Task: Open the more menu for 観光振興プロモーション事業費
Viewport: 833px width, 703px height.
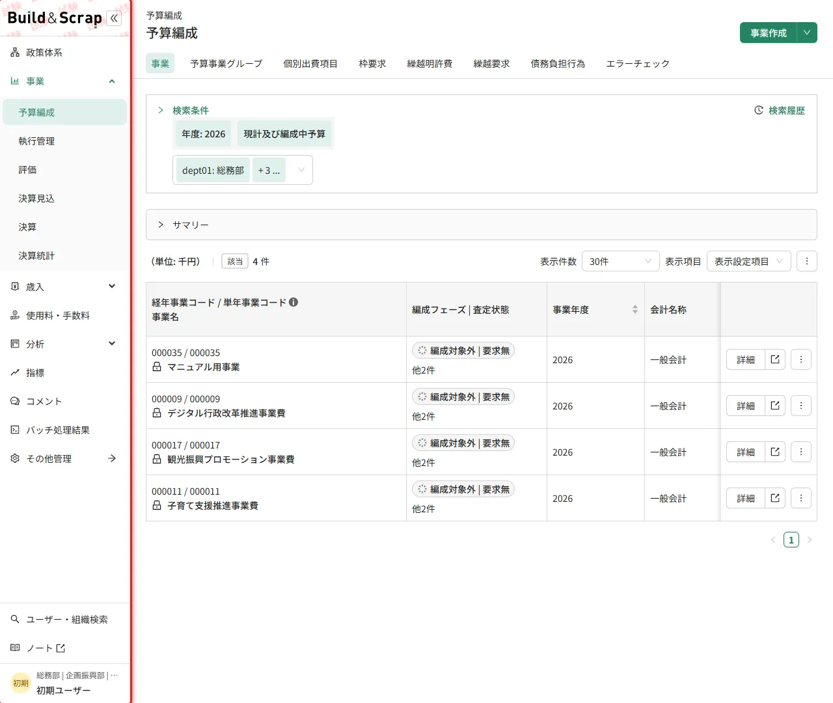Action: [801, 452]
